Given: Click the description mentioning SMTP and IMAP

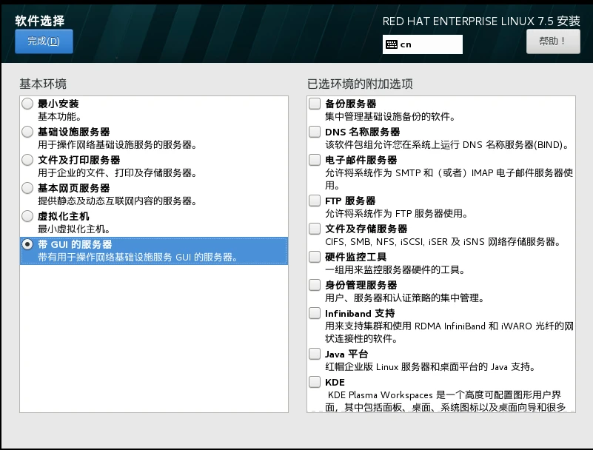Looking at the screenshot, I should coord(449,179).
